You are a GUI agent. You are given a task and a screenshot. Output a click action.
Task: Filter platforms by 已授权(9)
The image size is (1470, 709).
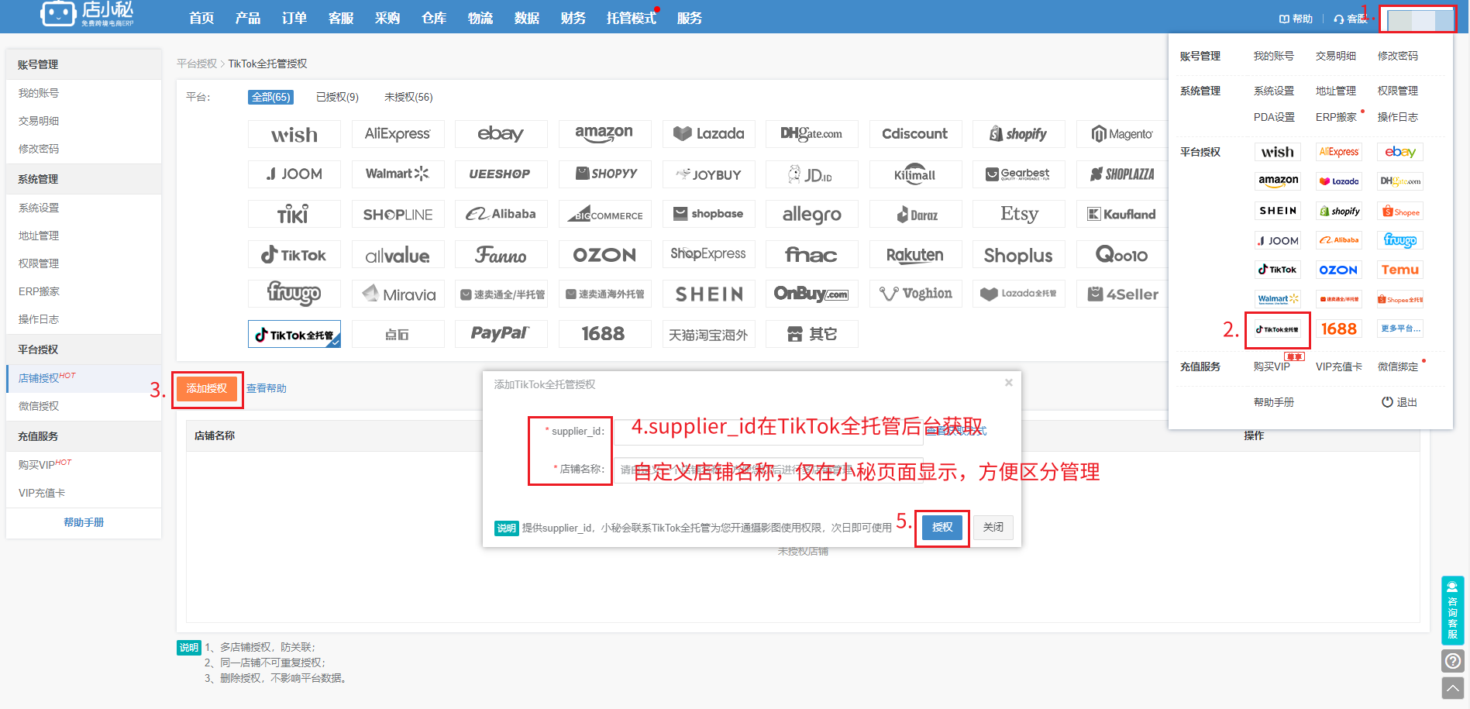point(337,97)
